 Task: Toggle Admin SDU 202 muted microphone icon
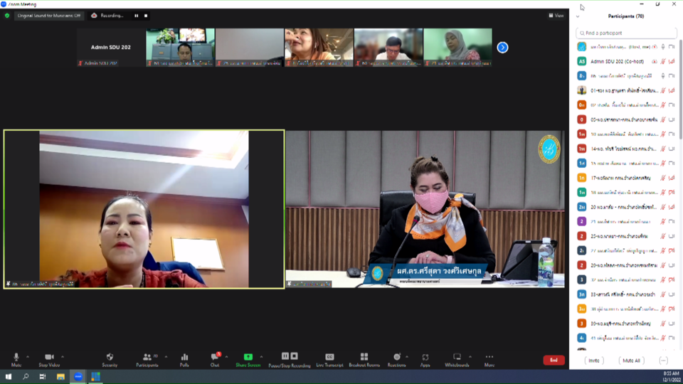click(663, 62)
